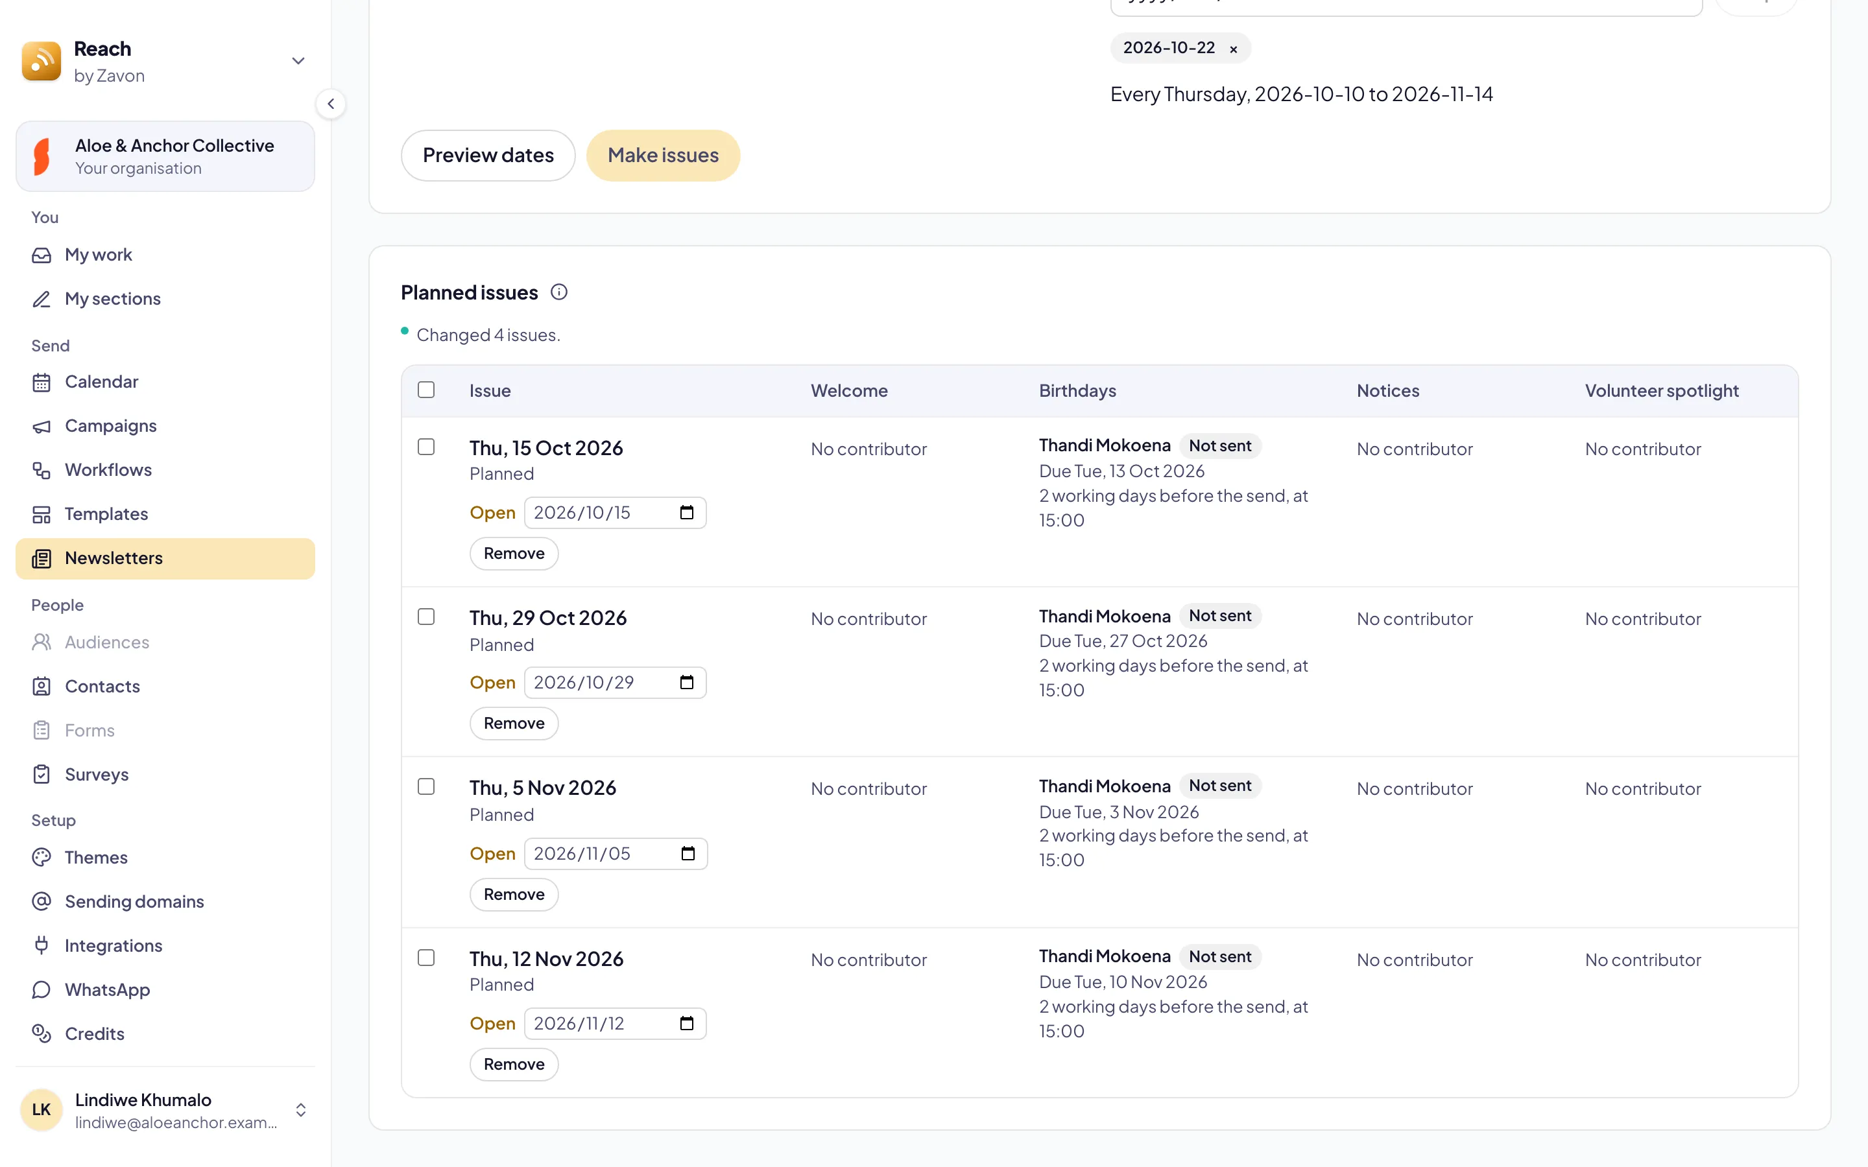
Task: Toggle the select-all issues checkbox
Action: (x=426, y=390)
